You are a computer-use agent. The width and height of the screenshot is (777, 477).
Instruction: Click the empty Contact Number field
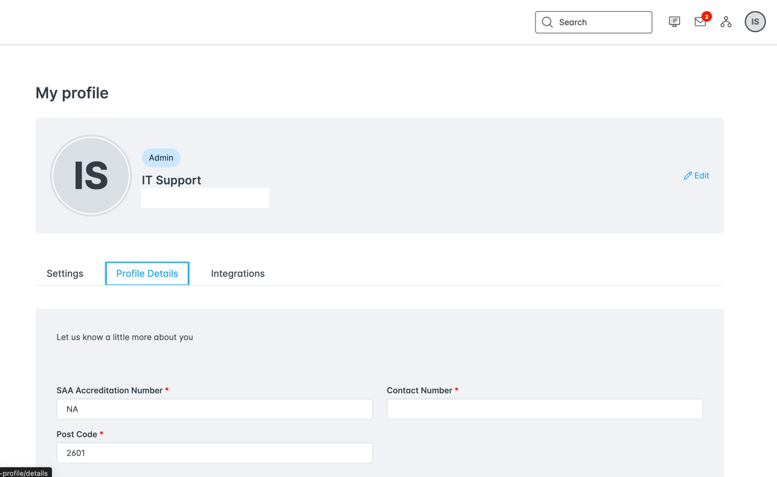tap(545, 409)
